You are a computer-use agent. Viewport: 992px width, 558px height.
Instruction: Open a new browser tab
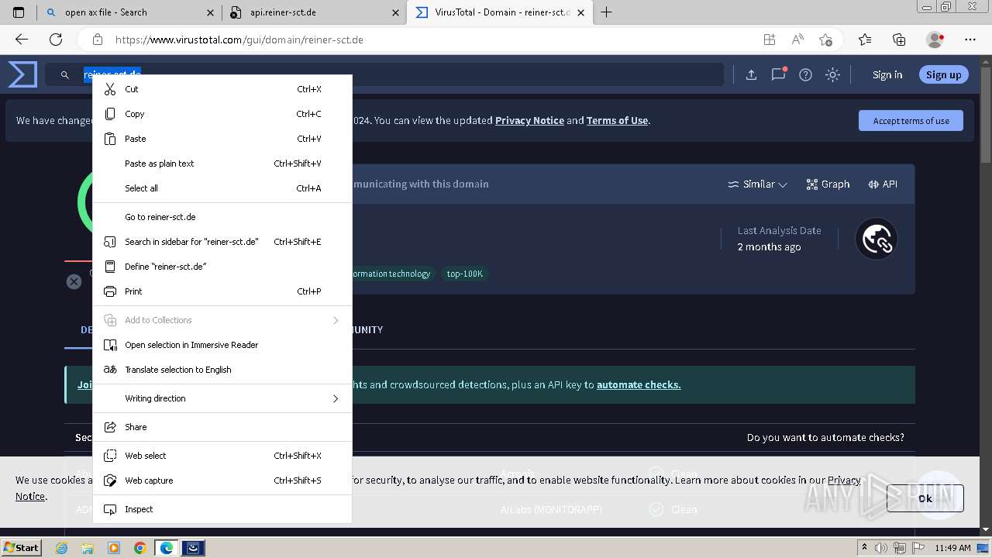tap(607, 12)
